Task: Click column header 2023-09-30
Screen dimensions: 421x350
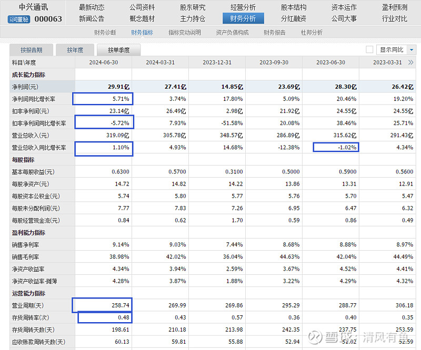Action: pyautogui.click(x=274, y=63)
